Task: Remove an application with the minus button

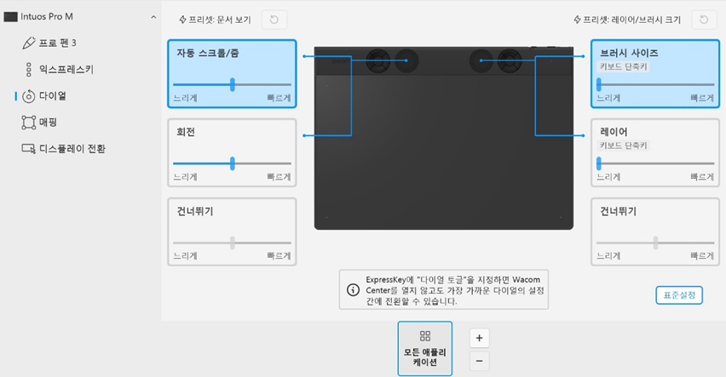Action: [479, 361]
